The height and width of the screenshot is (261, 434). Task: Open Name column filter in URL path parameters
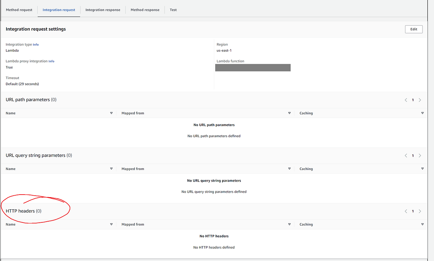click(x=111, y=113)
